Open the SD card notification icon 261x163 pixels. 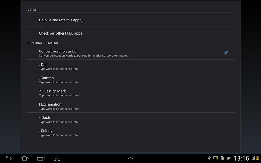pos(222,158)
